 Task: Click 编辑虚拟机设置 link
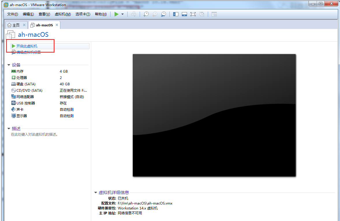coord(28,52)
